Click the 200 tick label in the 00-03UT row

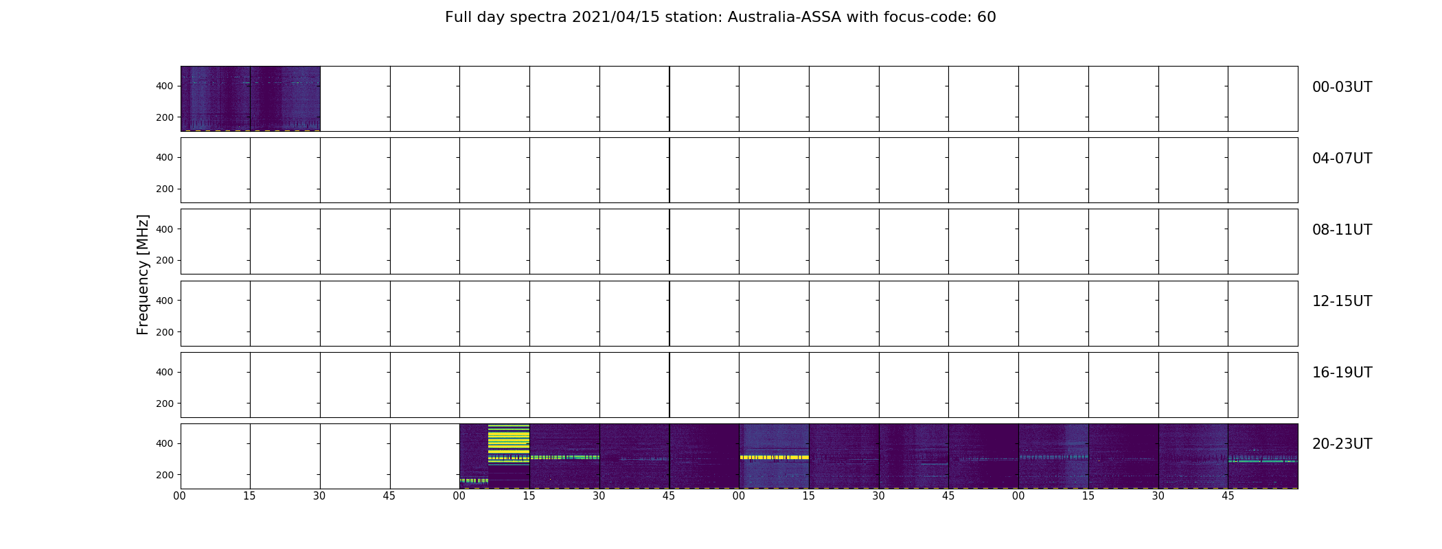[165, 117]
